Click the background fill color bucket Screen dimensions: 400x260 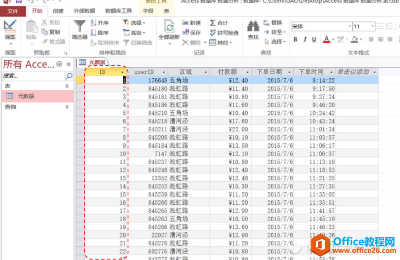pyautogui.click(x=355, y=39)
